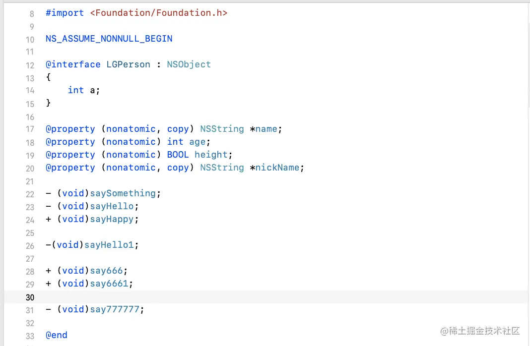Click the say777777 method name
The width and height of the screenshot is (530, 346).
click(115, 309)
